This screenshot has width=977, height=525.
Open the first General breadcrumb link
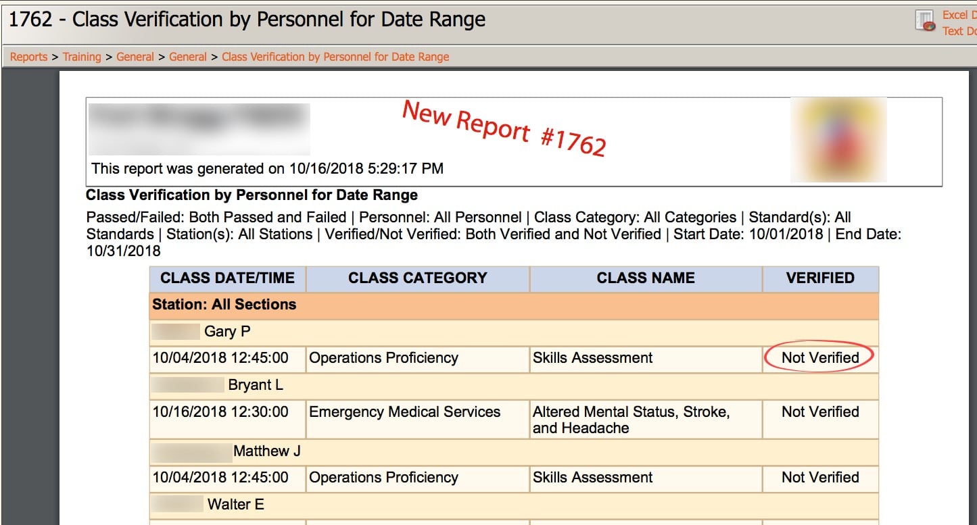click(x=135, y=57)
